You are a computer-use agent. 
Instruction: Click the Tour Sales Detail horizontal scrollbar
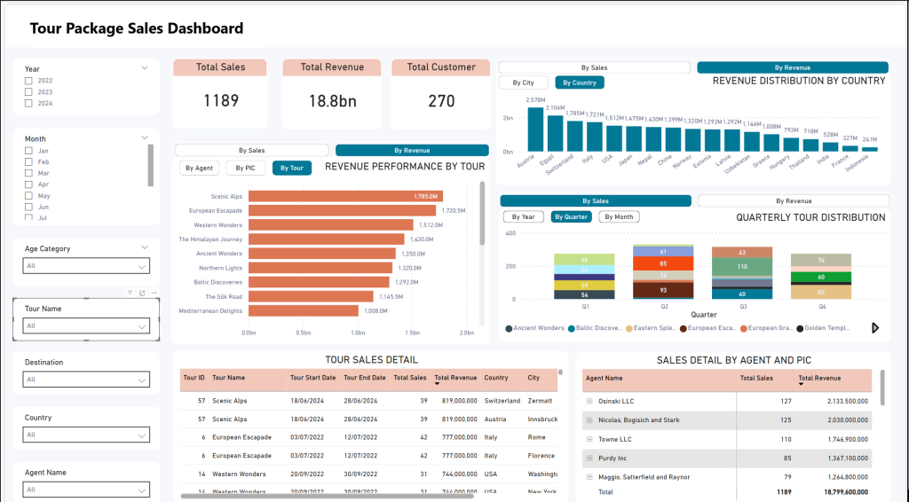[327, 496]
